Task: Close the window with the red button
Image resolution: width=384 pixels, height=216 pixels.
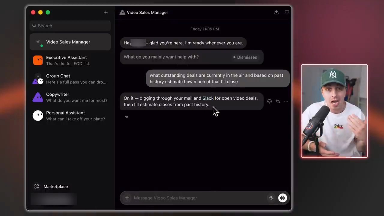Action: [x=33, y=12]
